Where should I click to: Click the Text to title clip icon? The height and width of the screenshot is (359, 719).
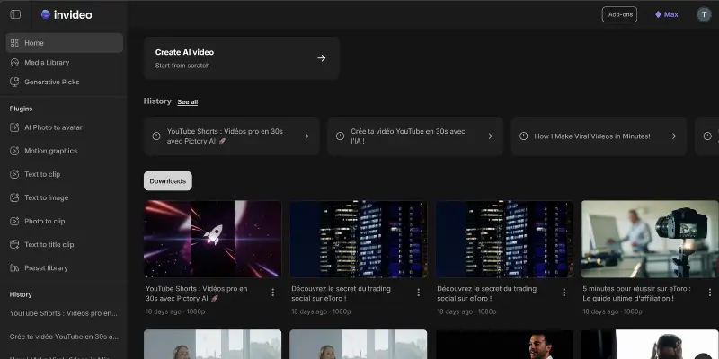(x=14, y=244)
